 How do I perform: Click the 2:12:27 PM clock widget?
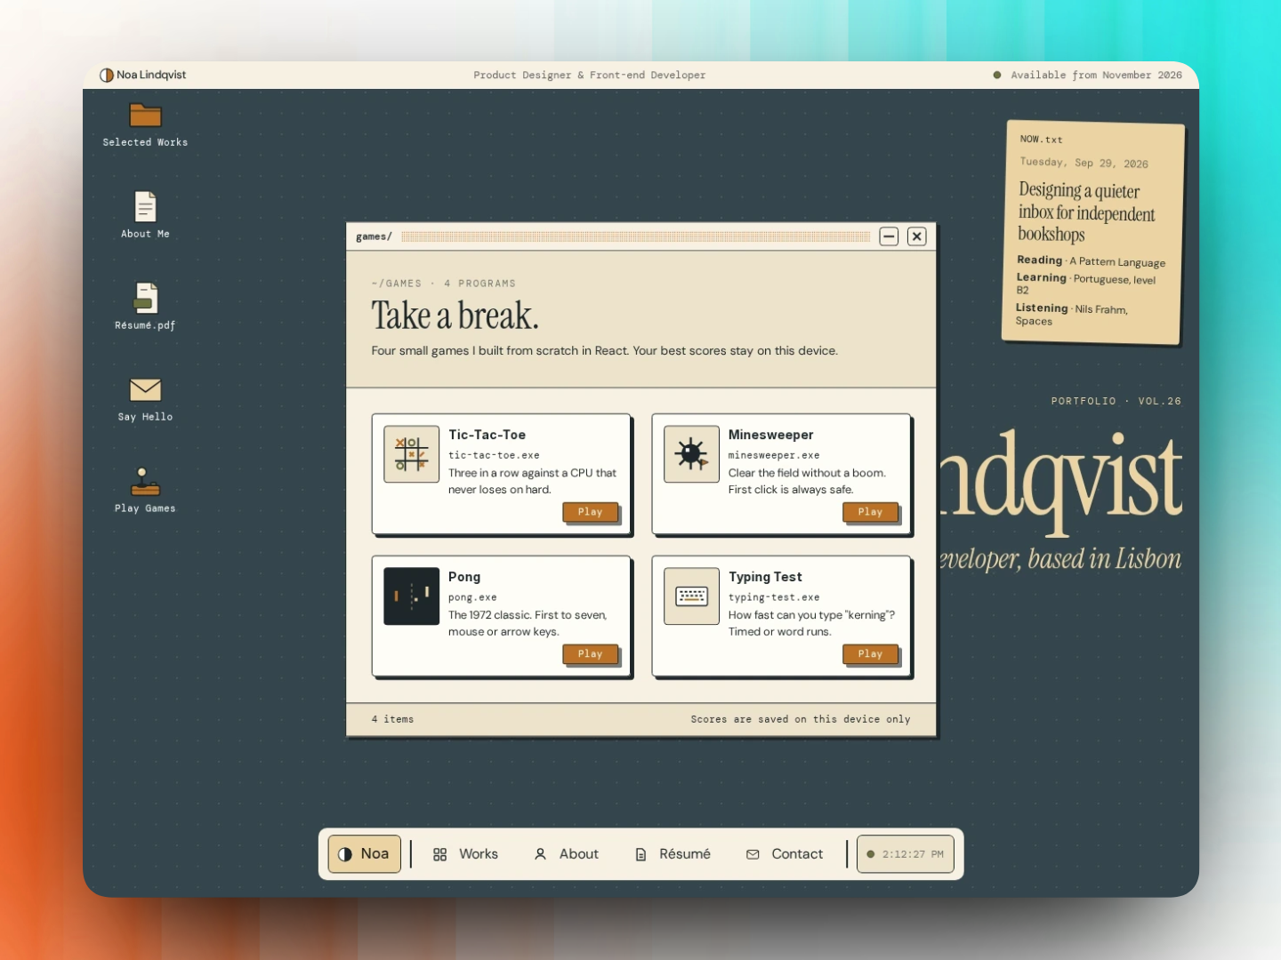click(906, 854)
